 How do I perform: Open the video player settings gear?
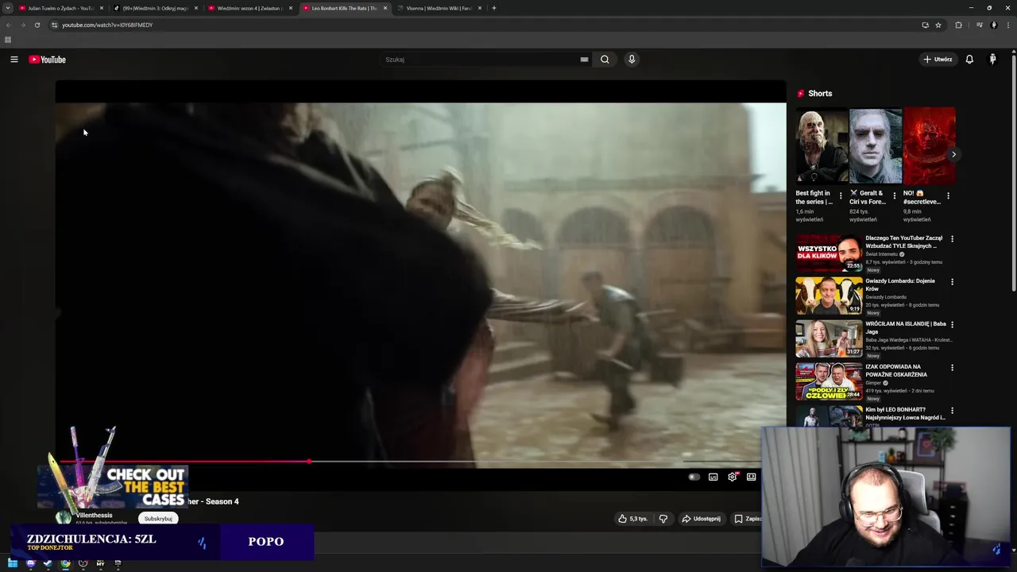[x=733, y=477]
